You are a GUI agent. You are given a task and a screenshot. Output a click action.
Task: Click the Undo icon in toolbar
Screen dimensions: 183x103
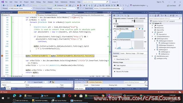click(24, 5)
